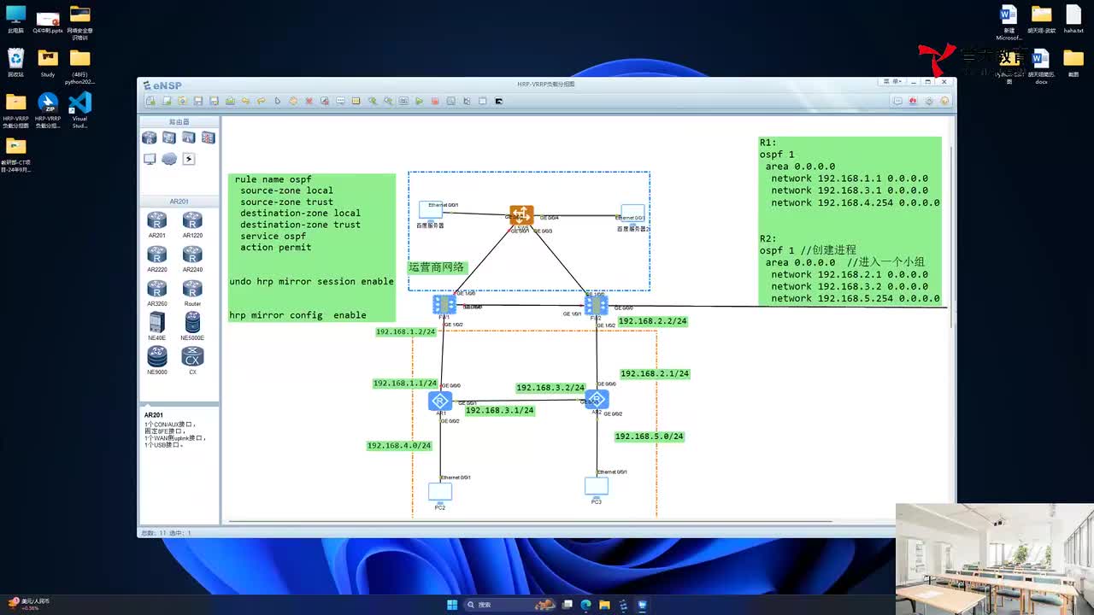Click the red Stop devices icon
Image resolution: width=1094 pixels, height=615 pixels.
point(435,101)
